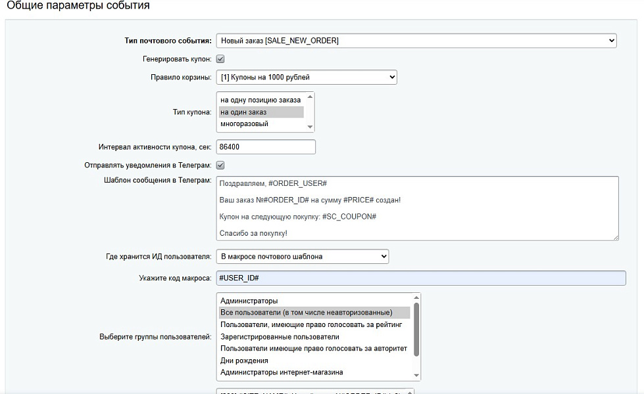Open the 'Тип почтового события' dropdown

416,41
